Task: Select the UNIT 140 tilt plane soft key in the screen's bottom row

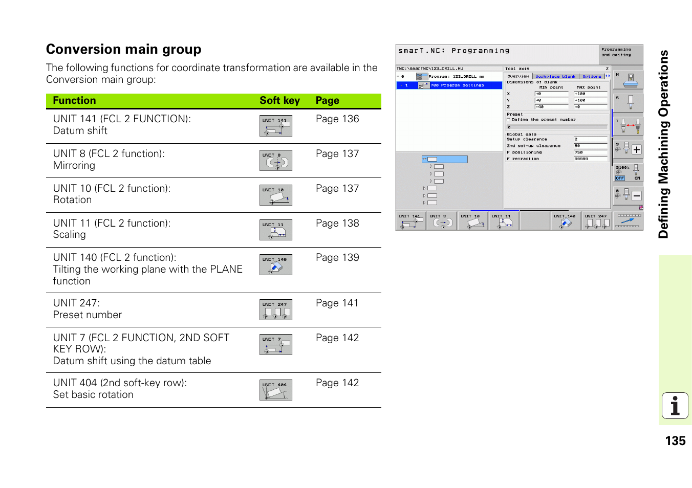Action: tap(566, 221)
